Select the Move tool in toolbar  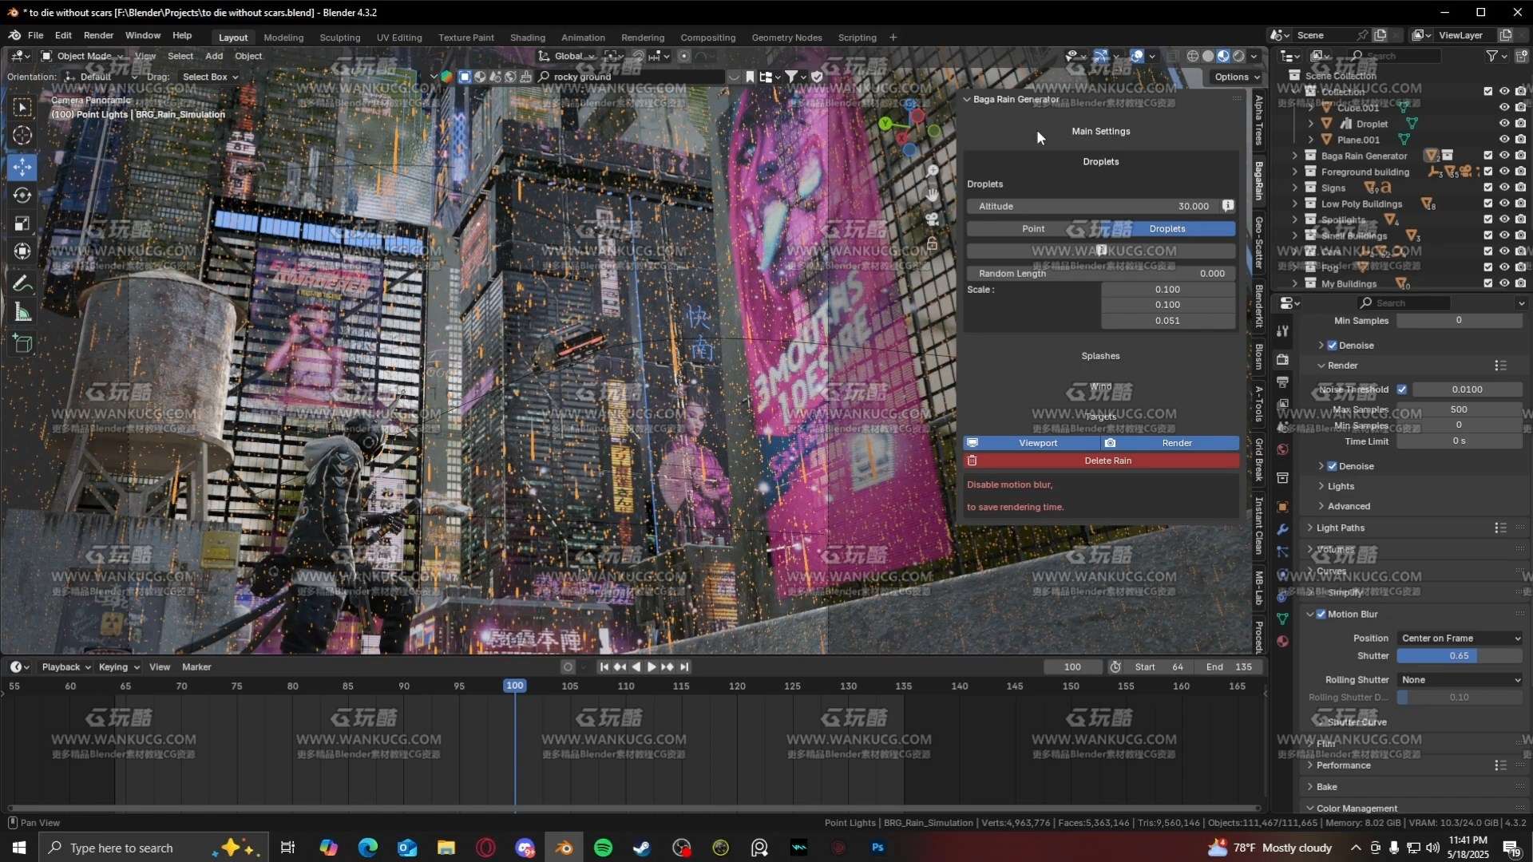(x=22, y=167)
